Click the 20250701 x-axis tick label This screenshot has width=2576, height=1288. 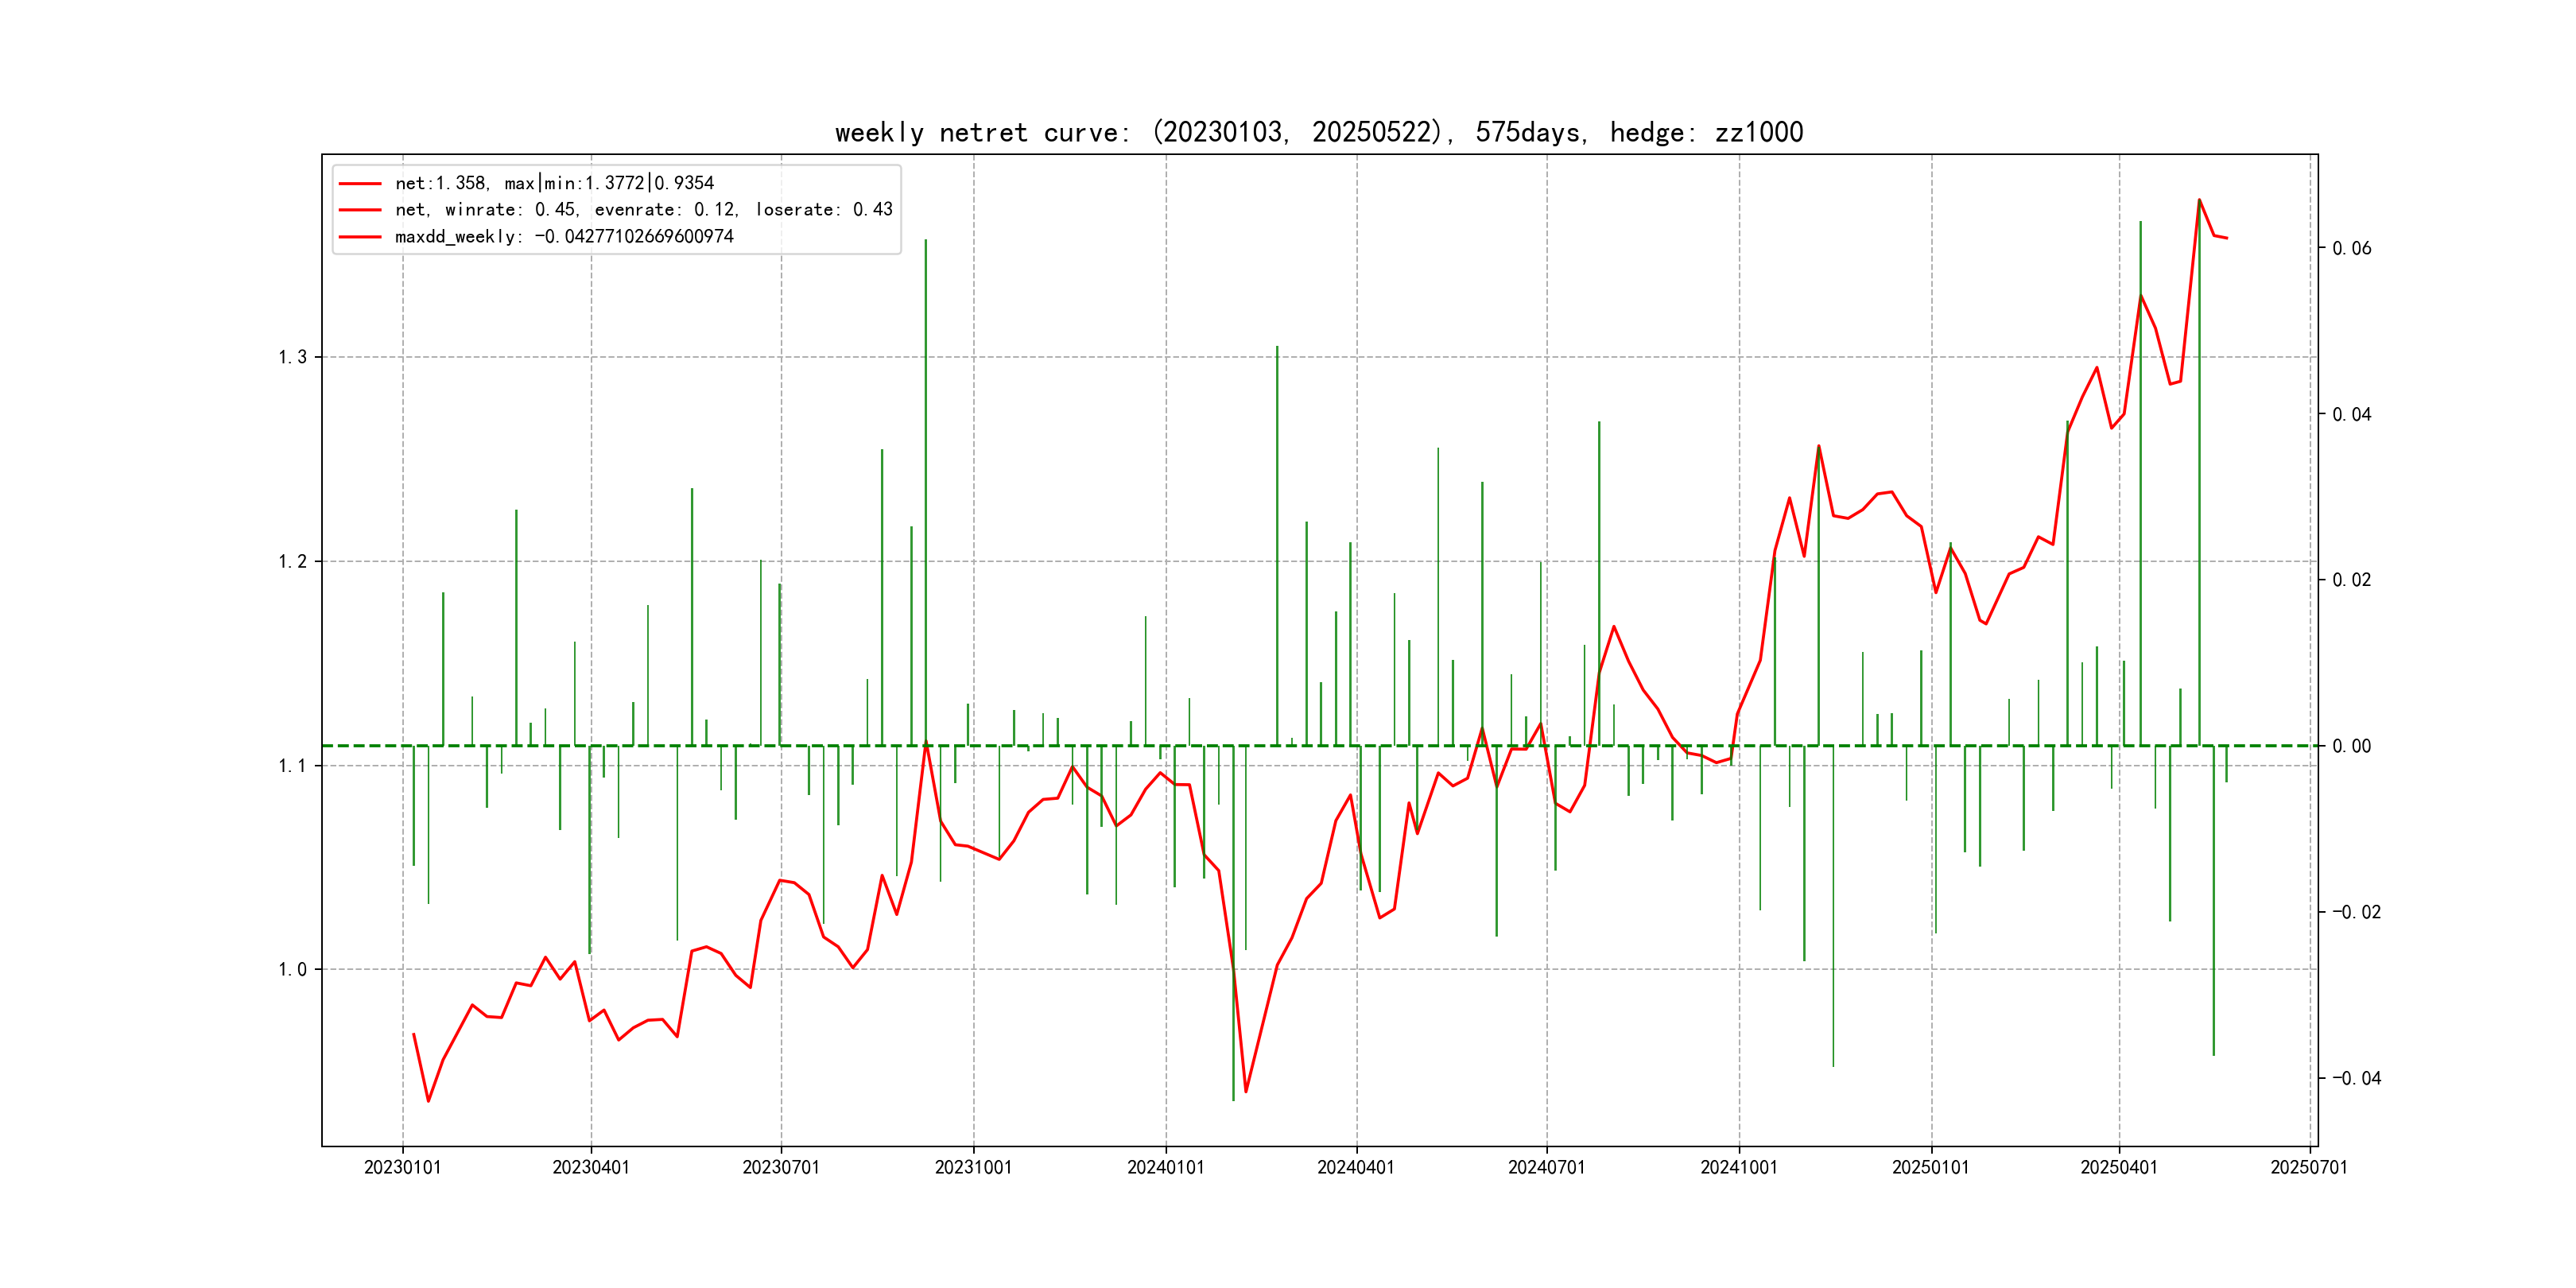click(x=2309, y=1167)
